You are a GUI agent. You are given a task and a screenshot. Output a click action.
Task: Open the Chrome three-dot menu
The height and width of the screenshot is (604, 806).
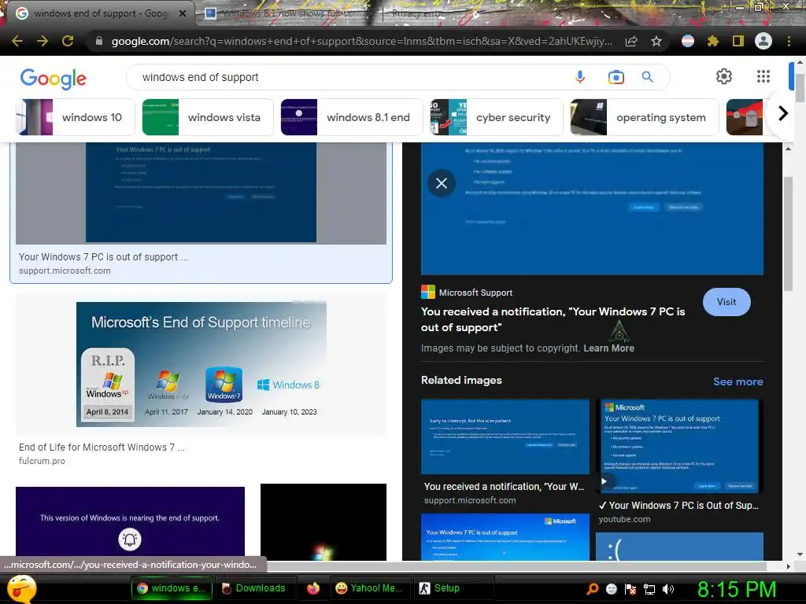click(x=789, y=41)
